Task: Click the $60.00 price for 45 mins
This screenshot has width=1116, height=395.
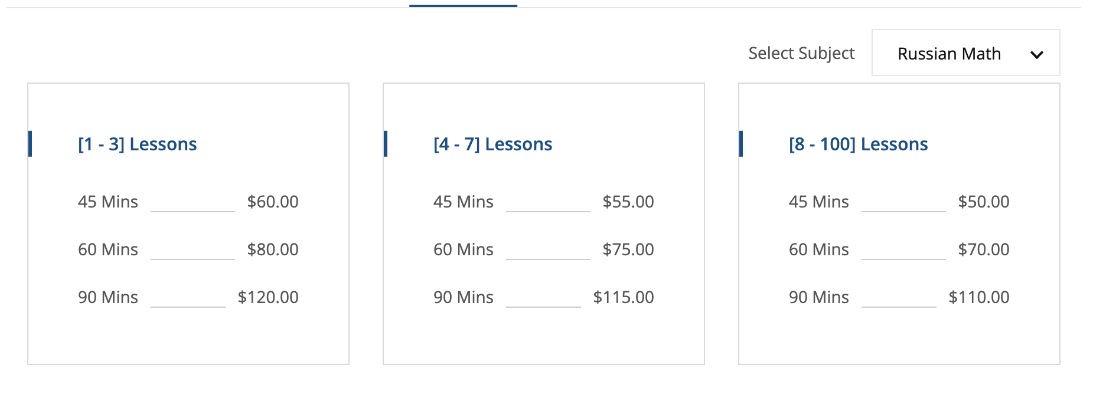Action: tap(273, 202)
